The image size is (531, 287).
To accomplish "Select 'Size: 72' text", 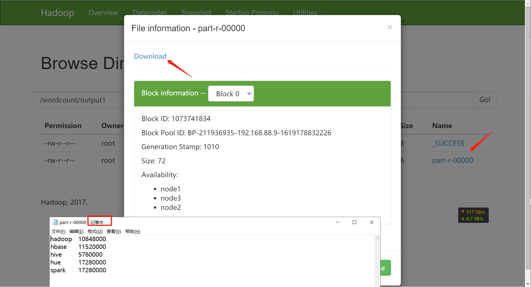I will point(153,161).
